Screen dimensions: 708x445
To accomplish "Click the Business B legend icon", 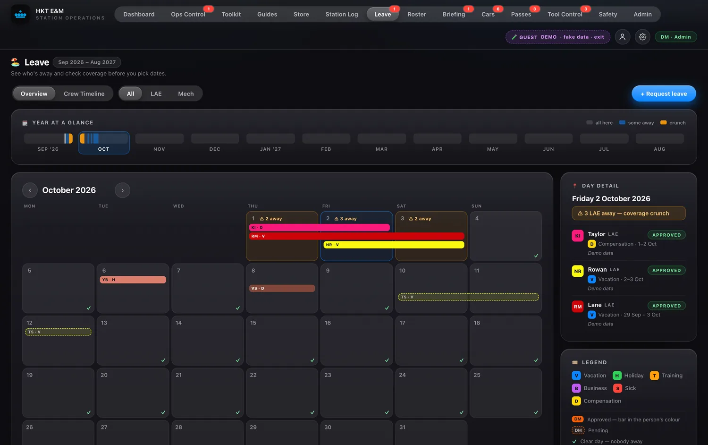I will [576, 388].
